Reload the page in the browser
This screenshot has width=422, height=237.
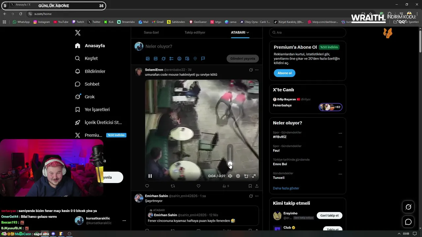[20, 14]
